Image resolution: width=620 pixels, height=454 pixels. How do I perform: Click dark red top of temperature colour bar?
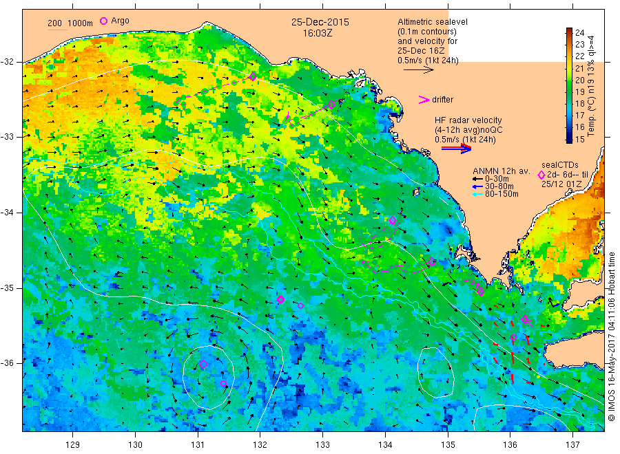pos(569,31)
